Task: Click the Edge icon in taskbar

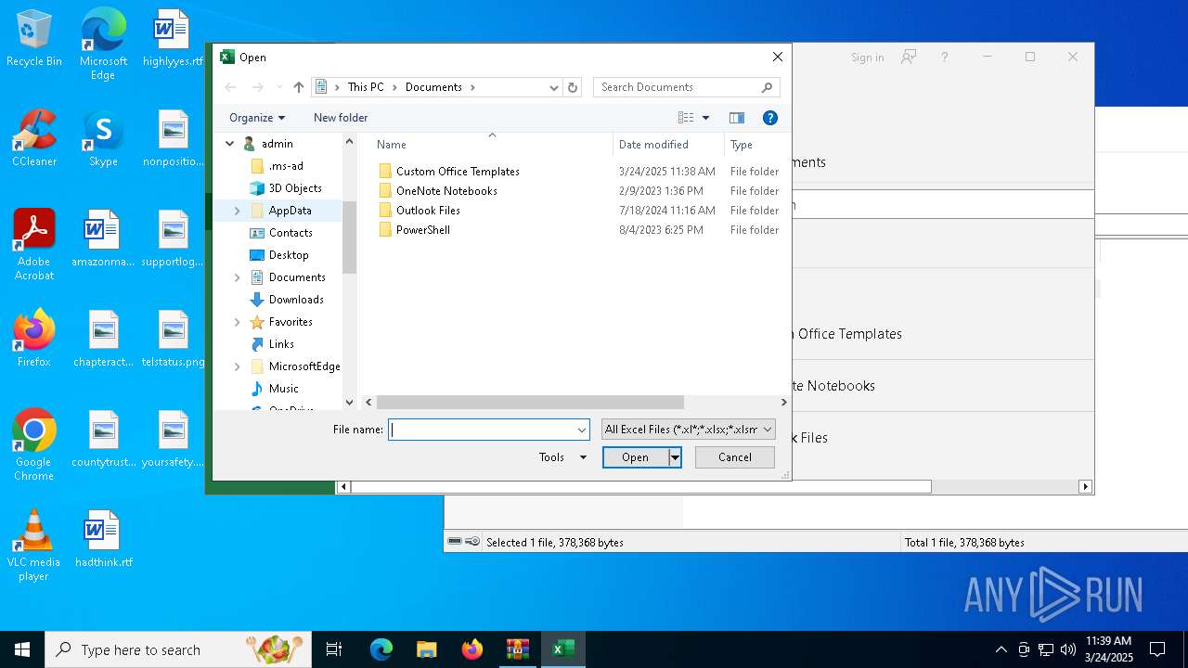Action: [381, 649]
